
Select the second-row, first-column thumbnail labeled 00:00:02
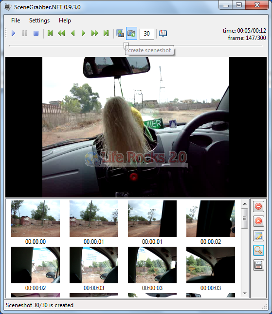[x=36, y=265]
